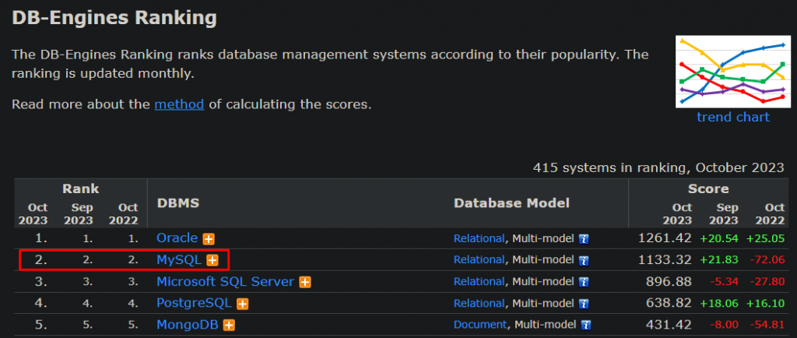797x338 pixels.
Task: Click the +20.54 score change for Oracle
Action: [x=719, y=238]
